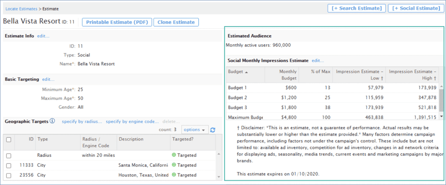
Task: Click Targeted icon in the Santa Monica row
Action: (174, 165)
